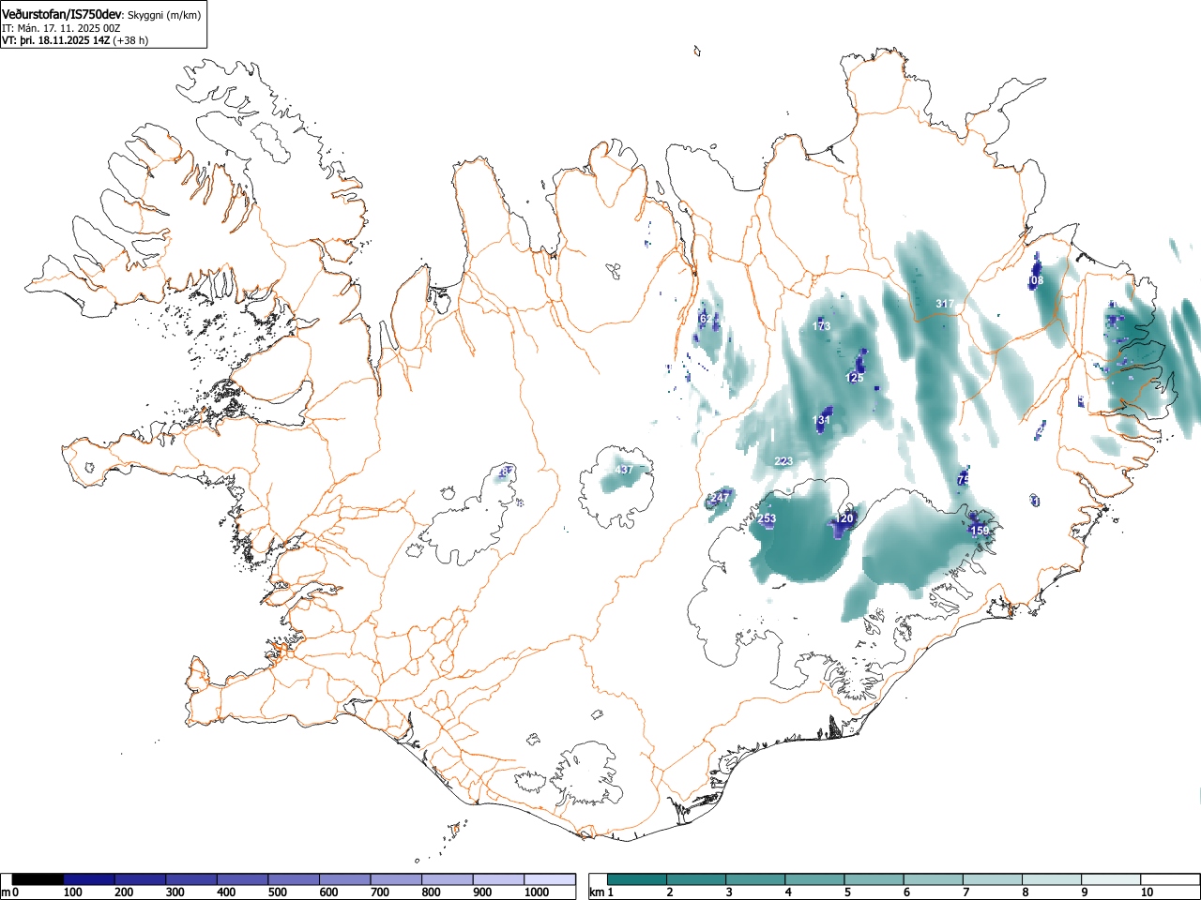Click the 223 visibility value on the map
The image size is (1201, 900).
coord(784,461)
